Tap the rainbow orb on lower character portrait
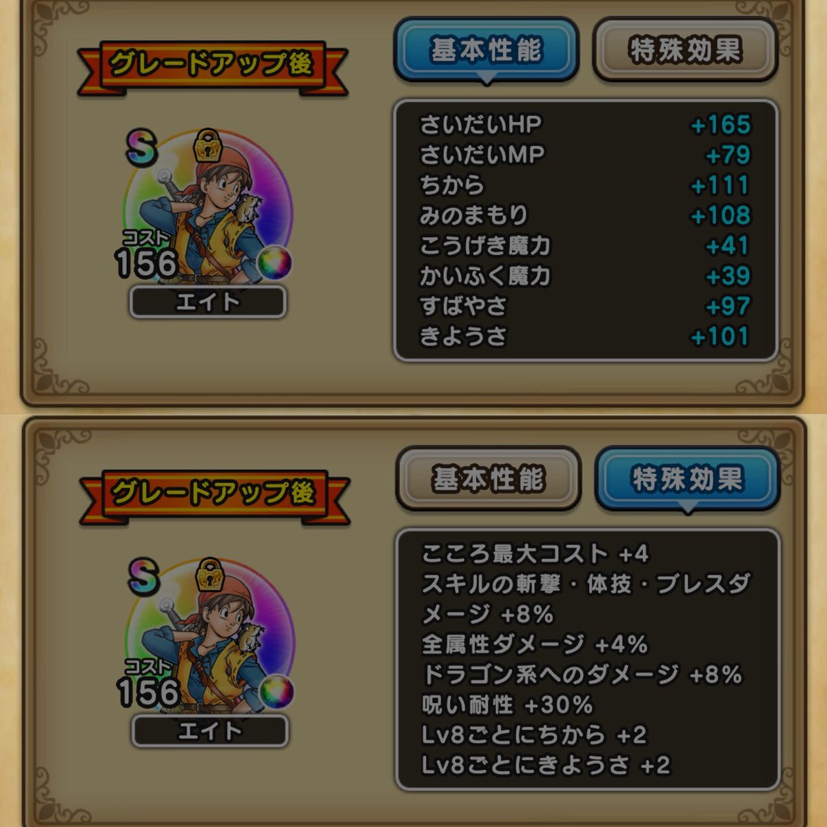 pos(277,692)
